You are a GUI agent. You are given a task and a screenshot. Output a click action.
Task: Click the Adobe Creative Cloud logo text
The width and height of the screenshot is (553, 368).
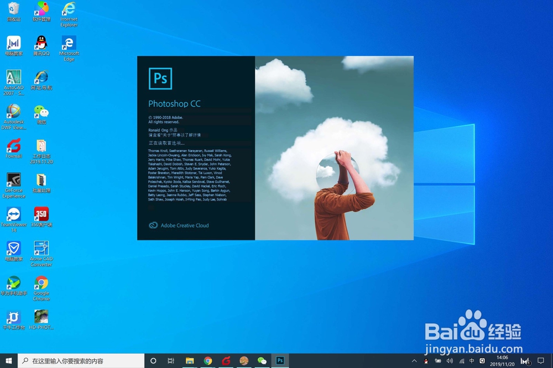coord(179,225)
